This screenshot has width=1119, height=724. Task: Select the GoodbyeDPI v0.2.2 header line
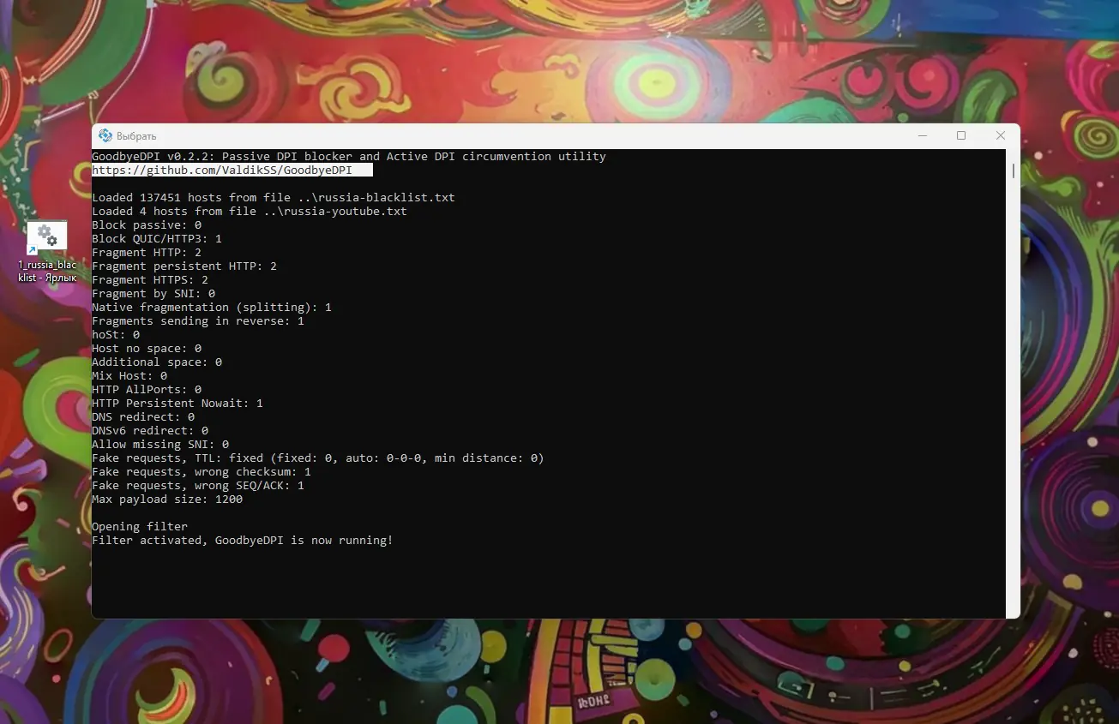coord(348,156)
